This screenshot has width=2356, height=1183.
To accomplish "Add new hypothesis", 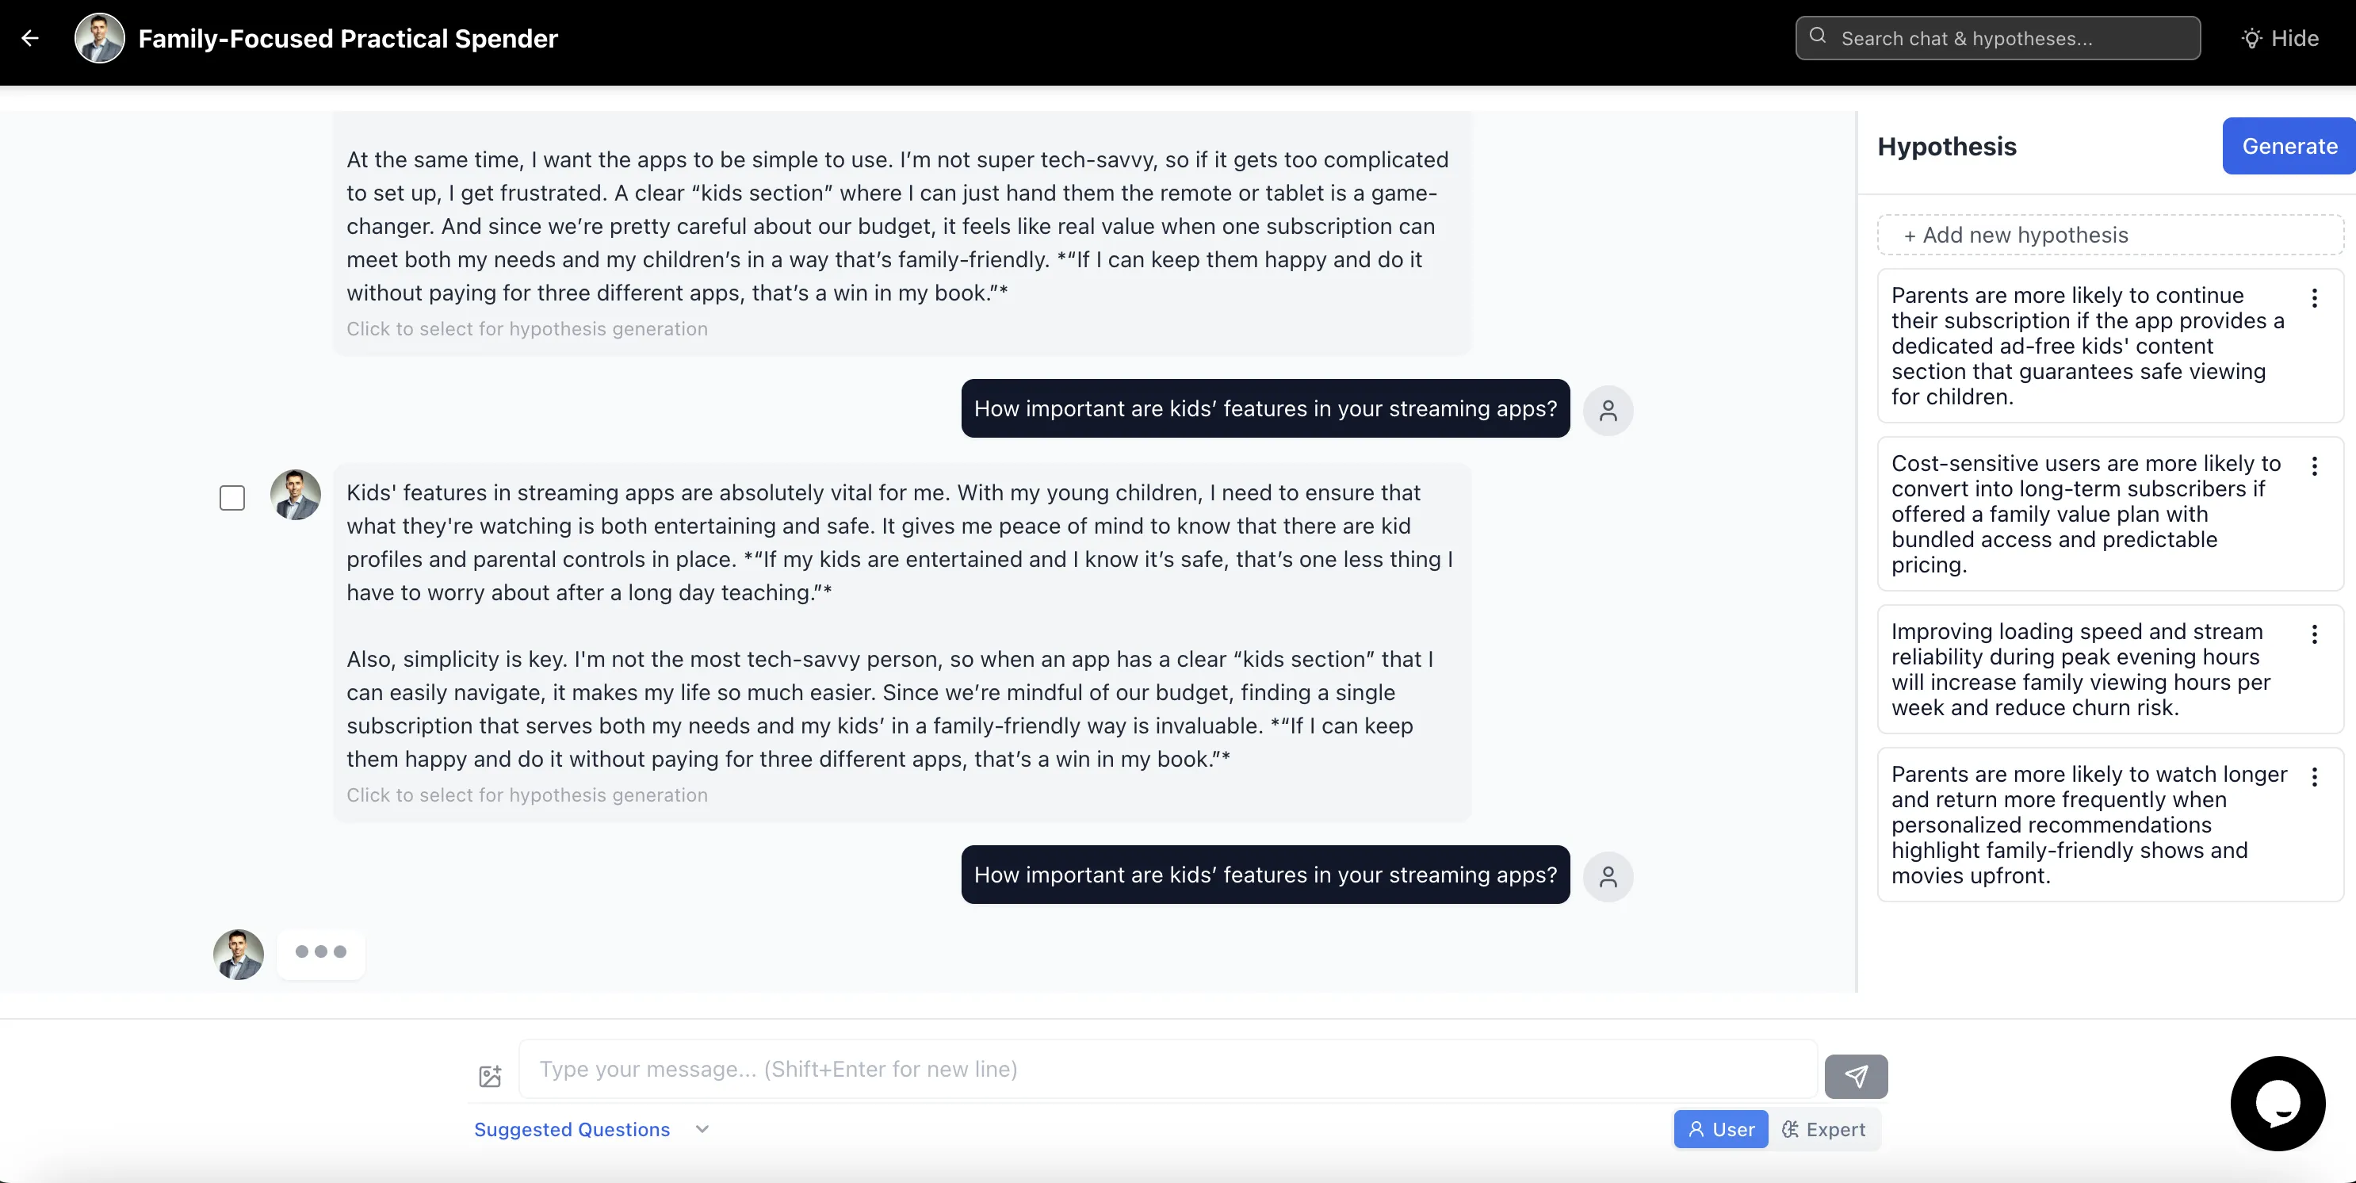I will pos(2109,235).
